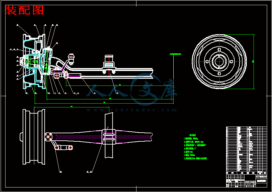272x192 pixels.
Task: Select the parts list table above the title block
Action: [246, 150]
